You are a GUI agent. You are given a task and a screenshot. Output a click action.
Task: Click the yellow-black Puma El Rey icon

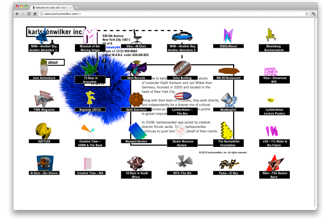229,164
